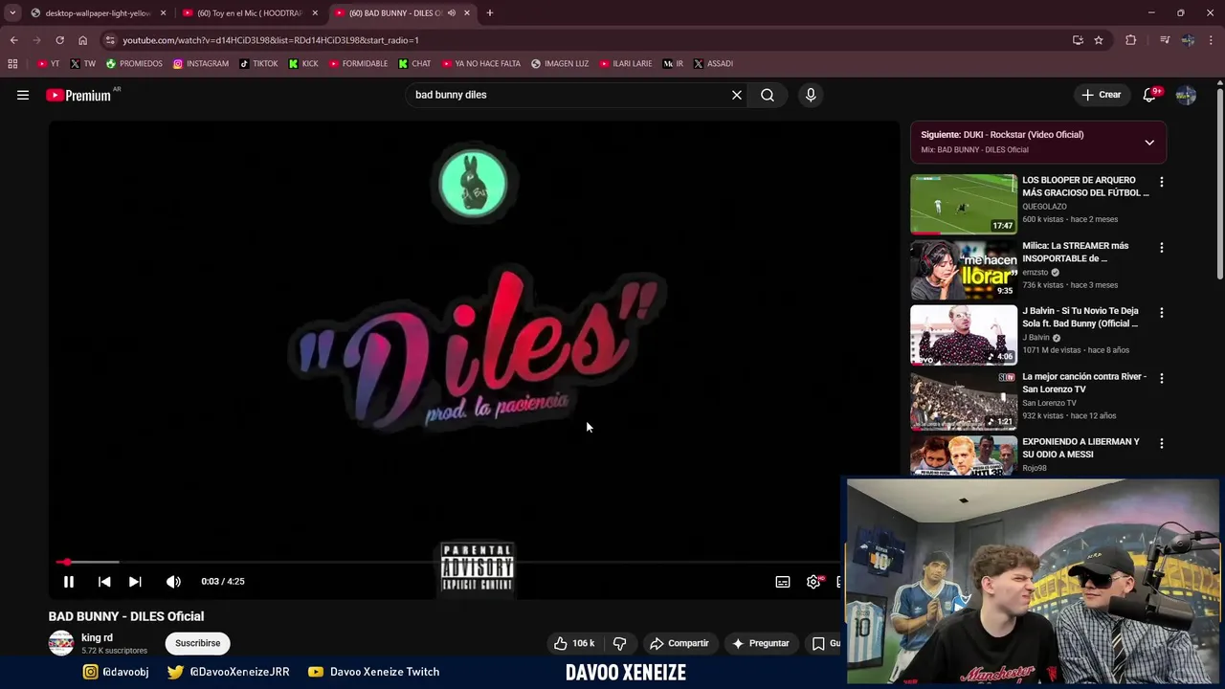Open options for J Balvin video
This screenshot has width=1225, height=689.
pos(1162,313)
